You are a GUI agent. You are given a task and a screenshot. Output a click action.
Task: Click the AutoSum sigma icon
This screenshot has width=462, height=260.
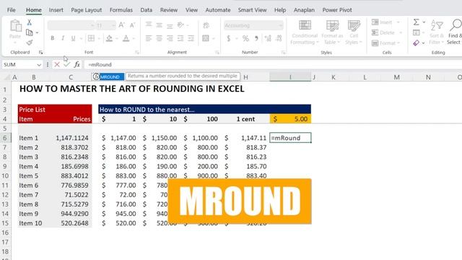coord(416,22)
